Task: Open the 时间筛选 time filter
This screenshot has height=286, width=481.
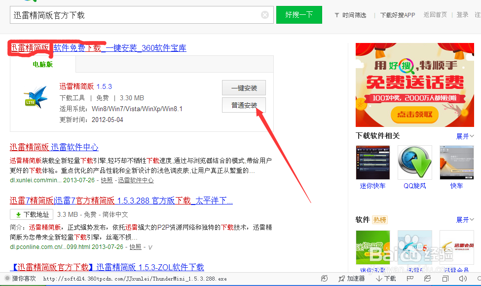Action: point(350,15)
